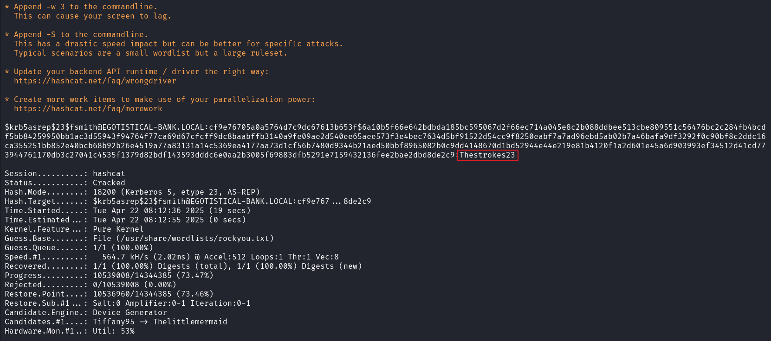Screen dimensions: 771x341
Task: Click the Append -w 3 tip line
Action: (x=81, y=6)
